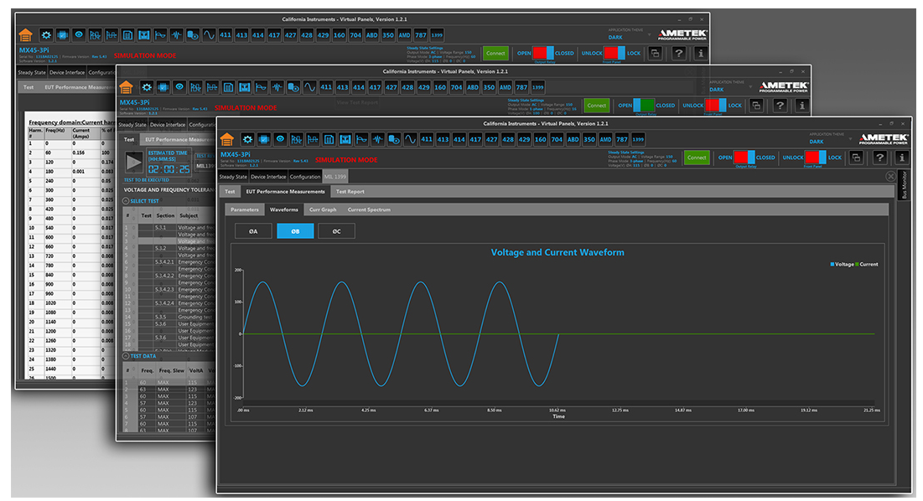This screenshot has height=501, width=923.
Task: Launch the 350 test in middle window
Action: [x=490, y=87]
